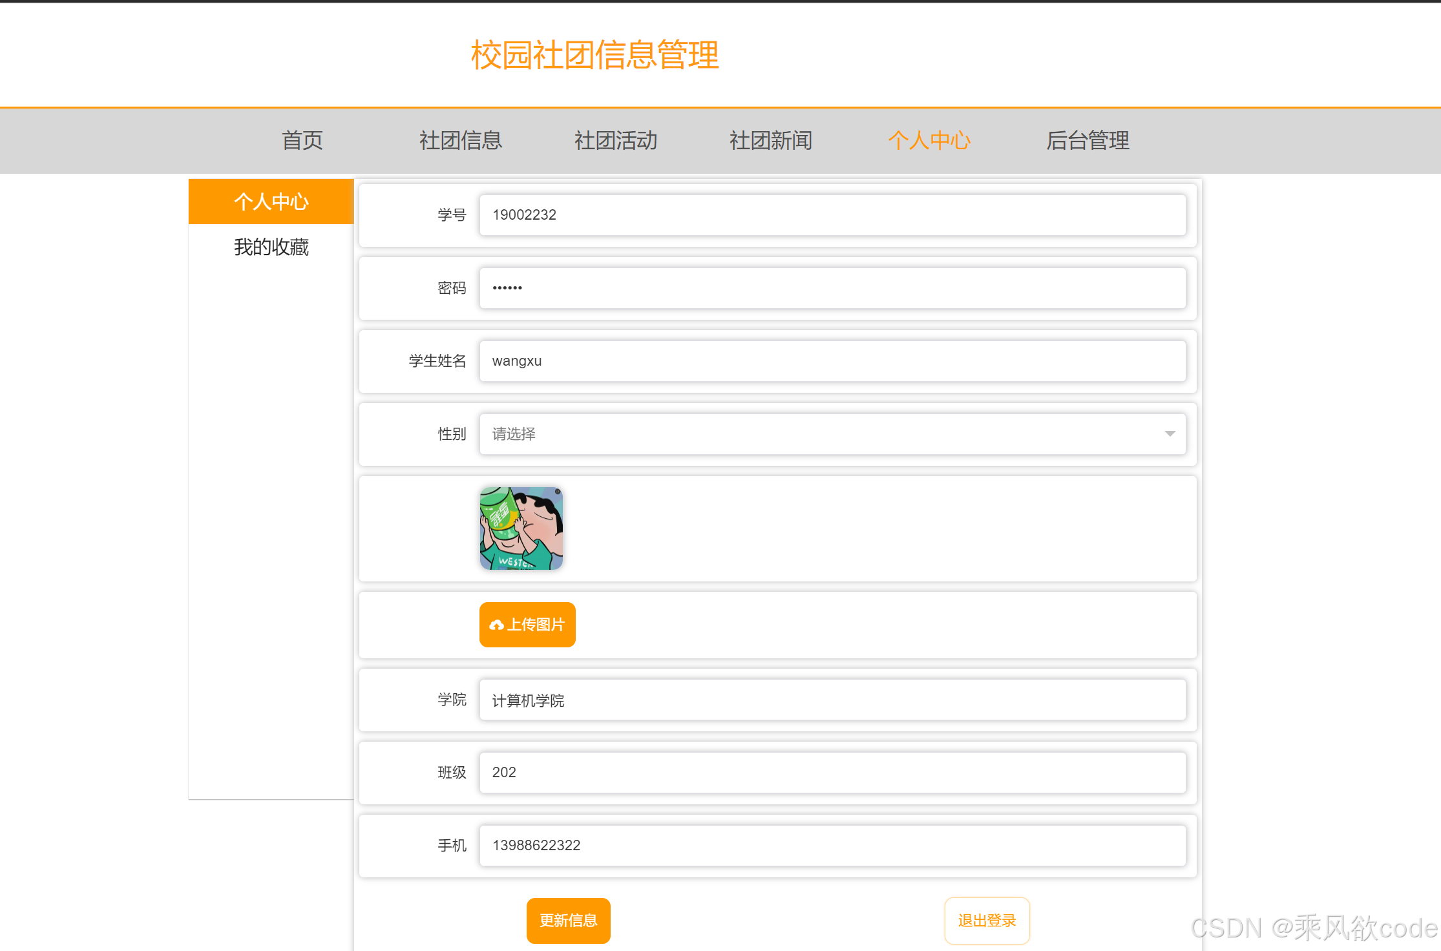
Task: Select the 个人中心 navigation item
Action: pos(929,141)
